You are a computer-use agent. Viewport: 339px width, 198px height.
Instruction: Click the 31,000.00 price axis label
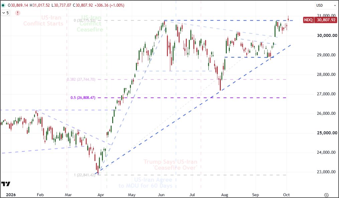[x=326, y=16]
